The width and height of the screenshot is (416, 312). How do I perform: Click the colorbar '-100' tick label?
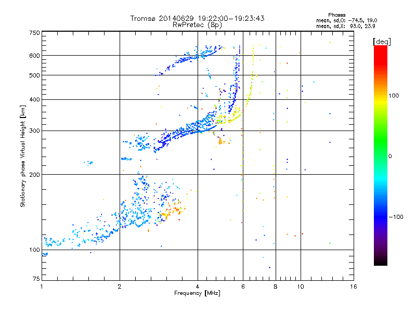(396, 217)
